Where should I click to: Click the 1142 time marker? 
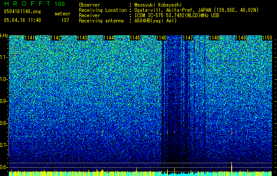[56, 38]
